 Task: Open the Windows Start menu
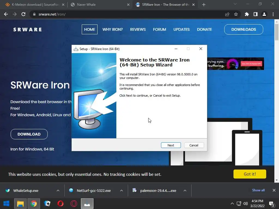pyautogui.click(x=7, y=204)
